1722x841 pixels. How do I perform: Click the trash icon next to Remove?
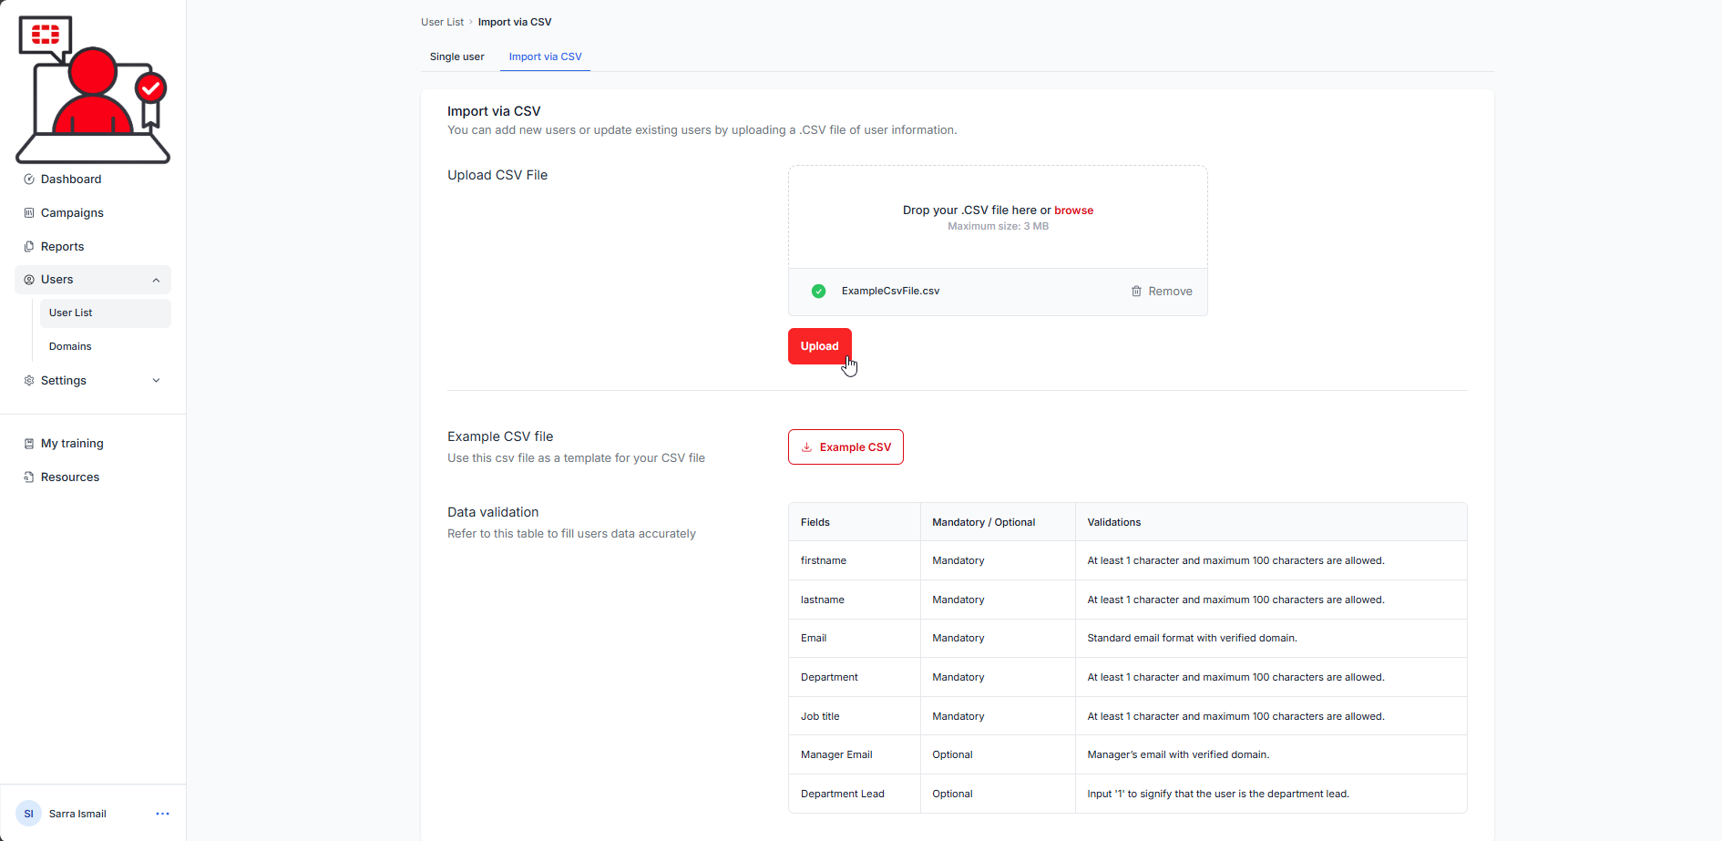(1136, 292)
